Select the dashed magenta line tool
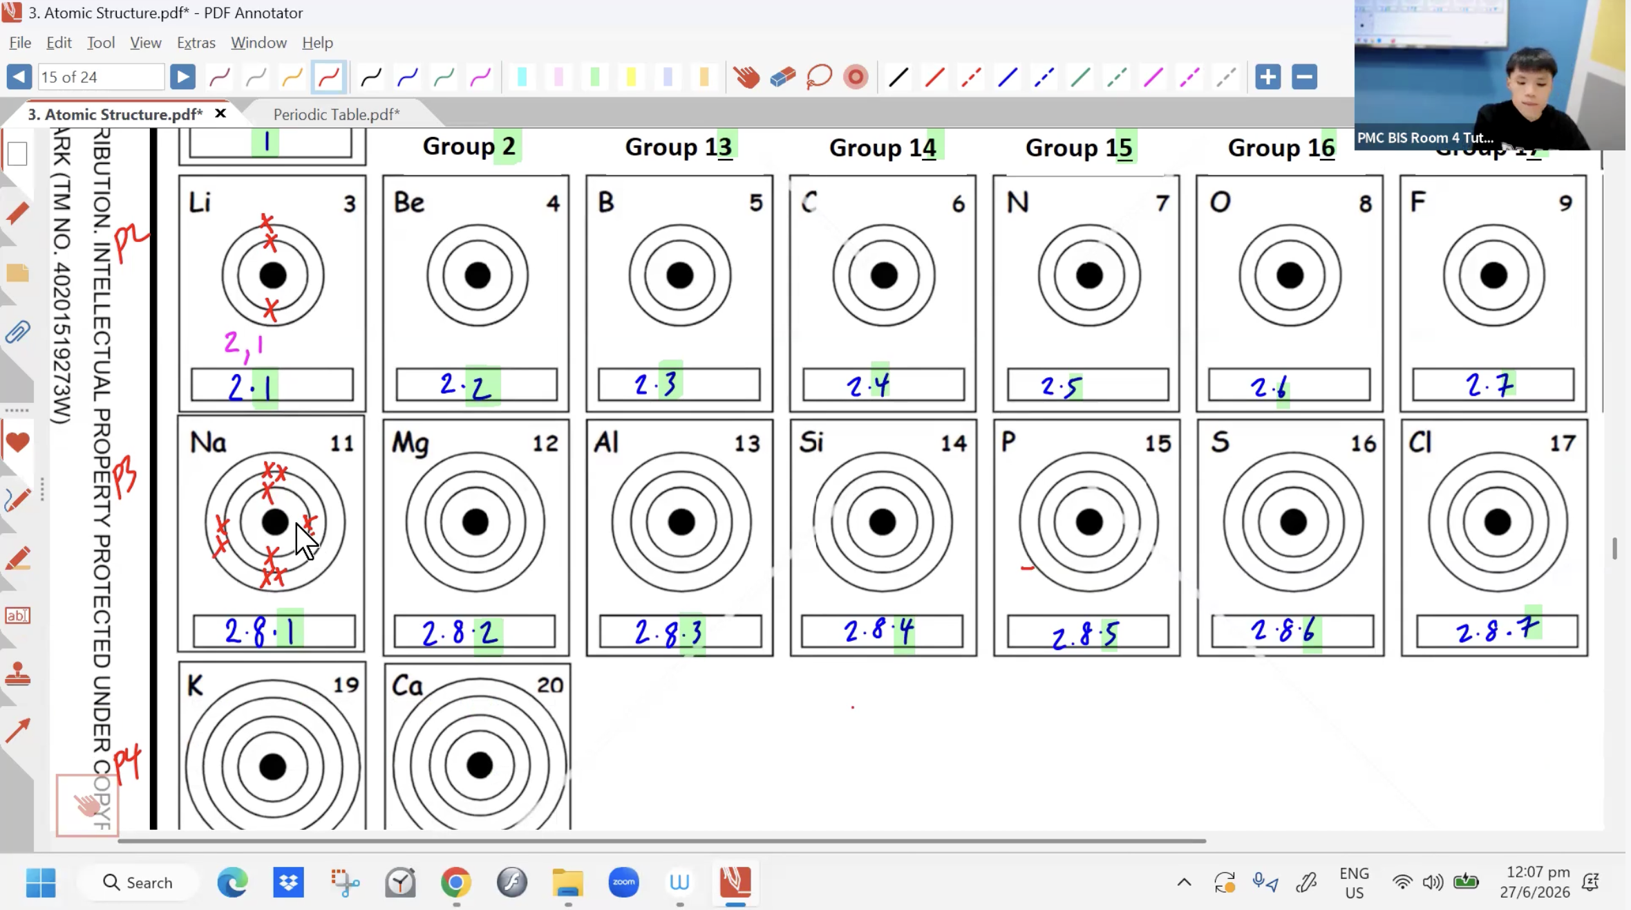Viewport: 1631px width, 910px height. click(x=1189, y=77)
